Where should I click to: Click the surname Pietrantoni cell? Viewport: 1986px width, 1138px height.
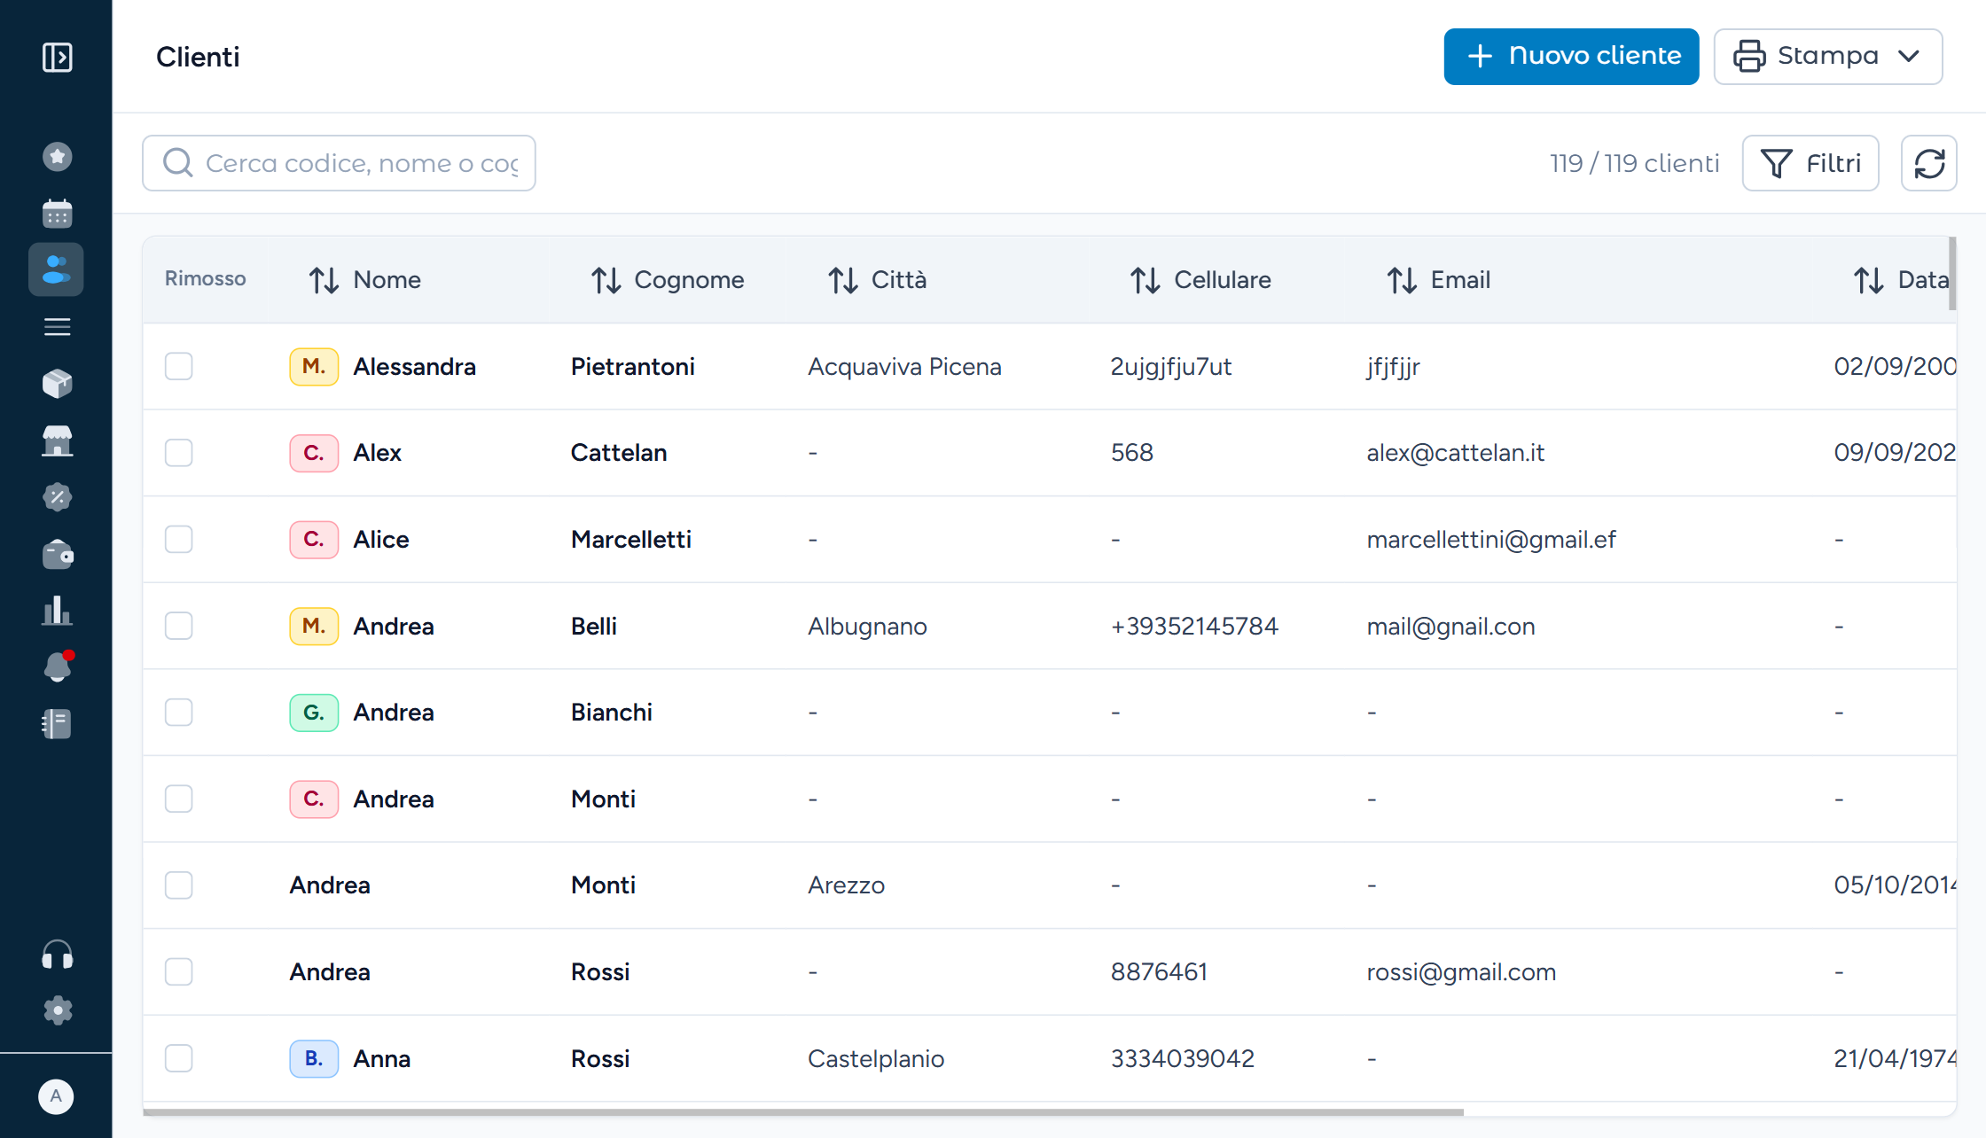(x=633, y=367)
